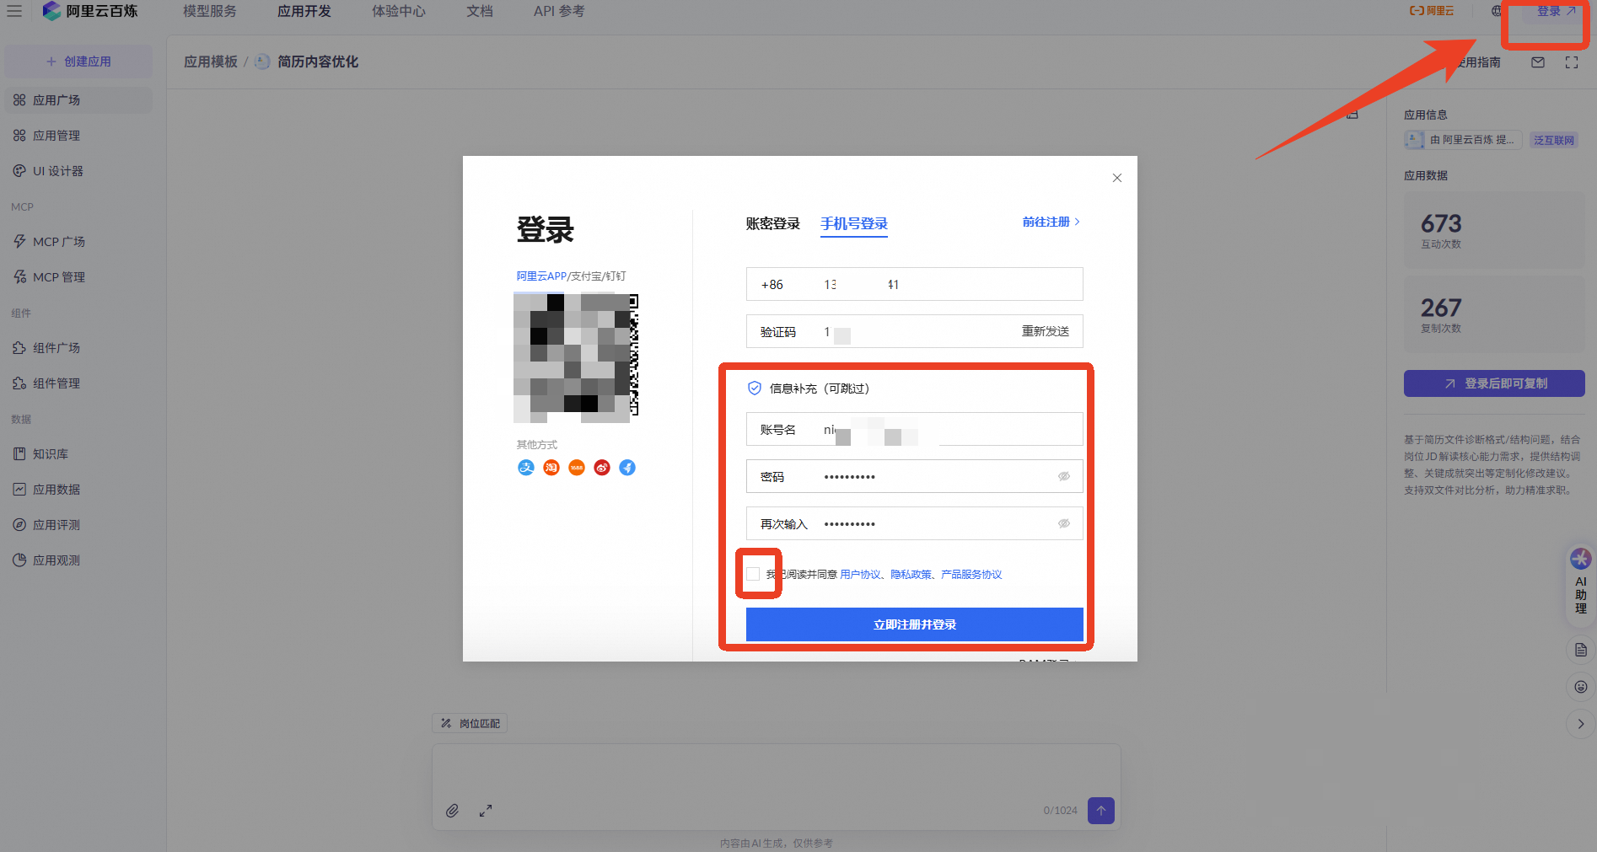1597x852 pixels.
Task: Open the UI 设计器 designer
Action: (x=57, y=170)
